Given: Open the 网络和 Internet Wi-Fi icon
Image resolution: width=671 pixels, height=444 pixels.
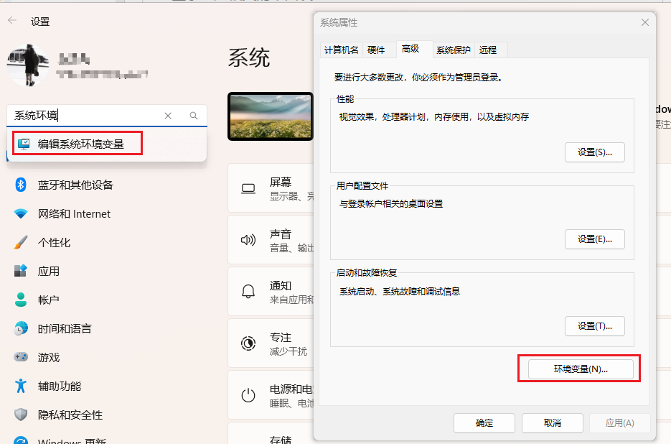Looking at the screenshot, I should click(21, 213).
